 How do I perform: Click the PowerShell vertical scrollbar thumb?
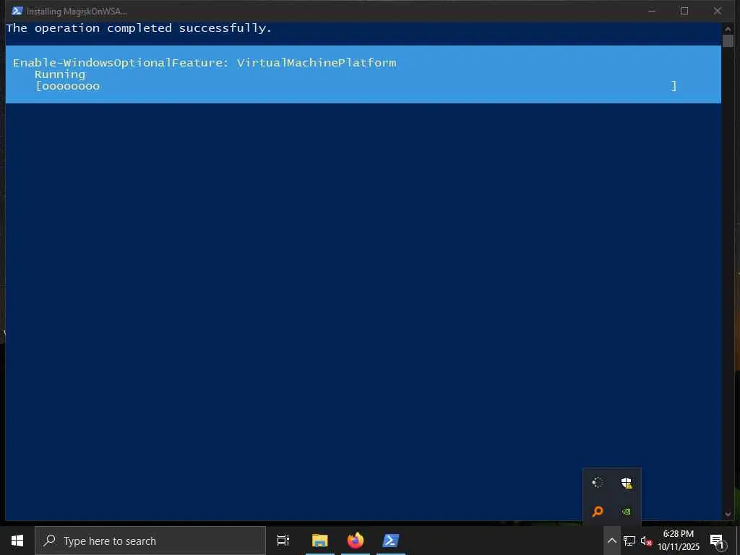tap(727, 40)
